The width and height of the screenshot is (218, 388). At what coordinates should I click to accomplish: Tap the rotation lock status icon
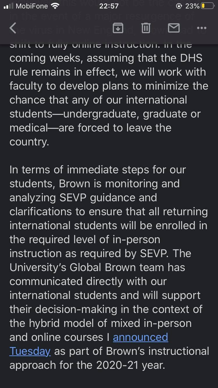179,6
